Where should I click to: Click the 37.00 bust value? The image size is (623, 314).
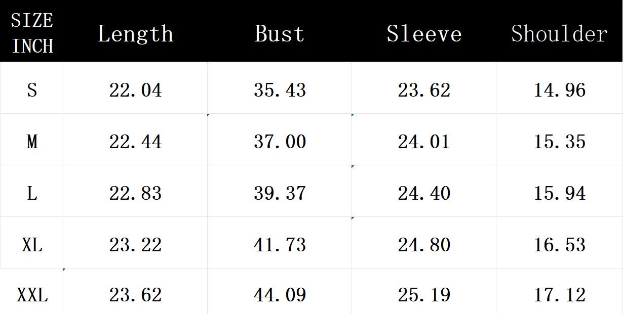tap(280, 142)
